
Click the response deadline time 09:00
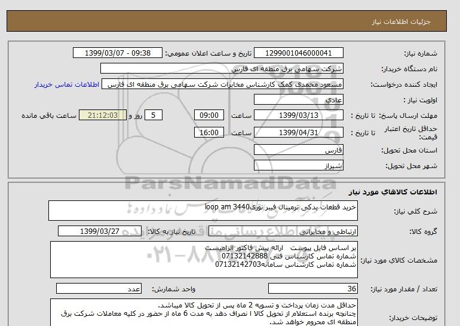209,115
